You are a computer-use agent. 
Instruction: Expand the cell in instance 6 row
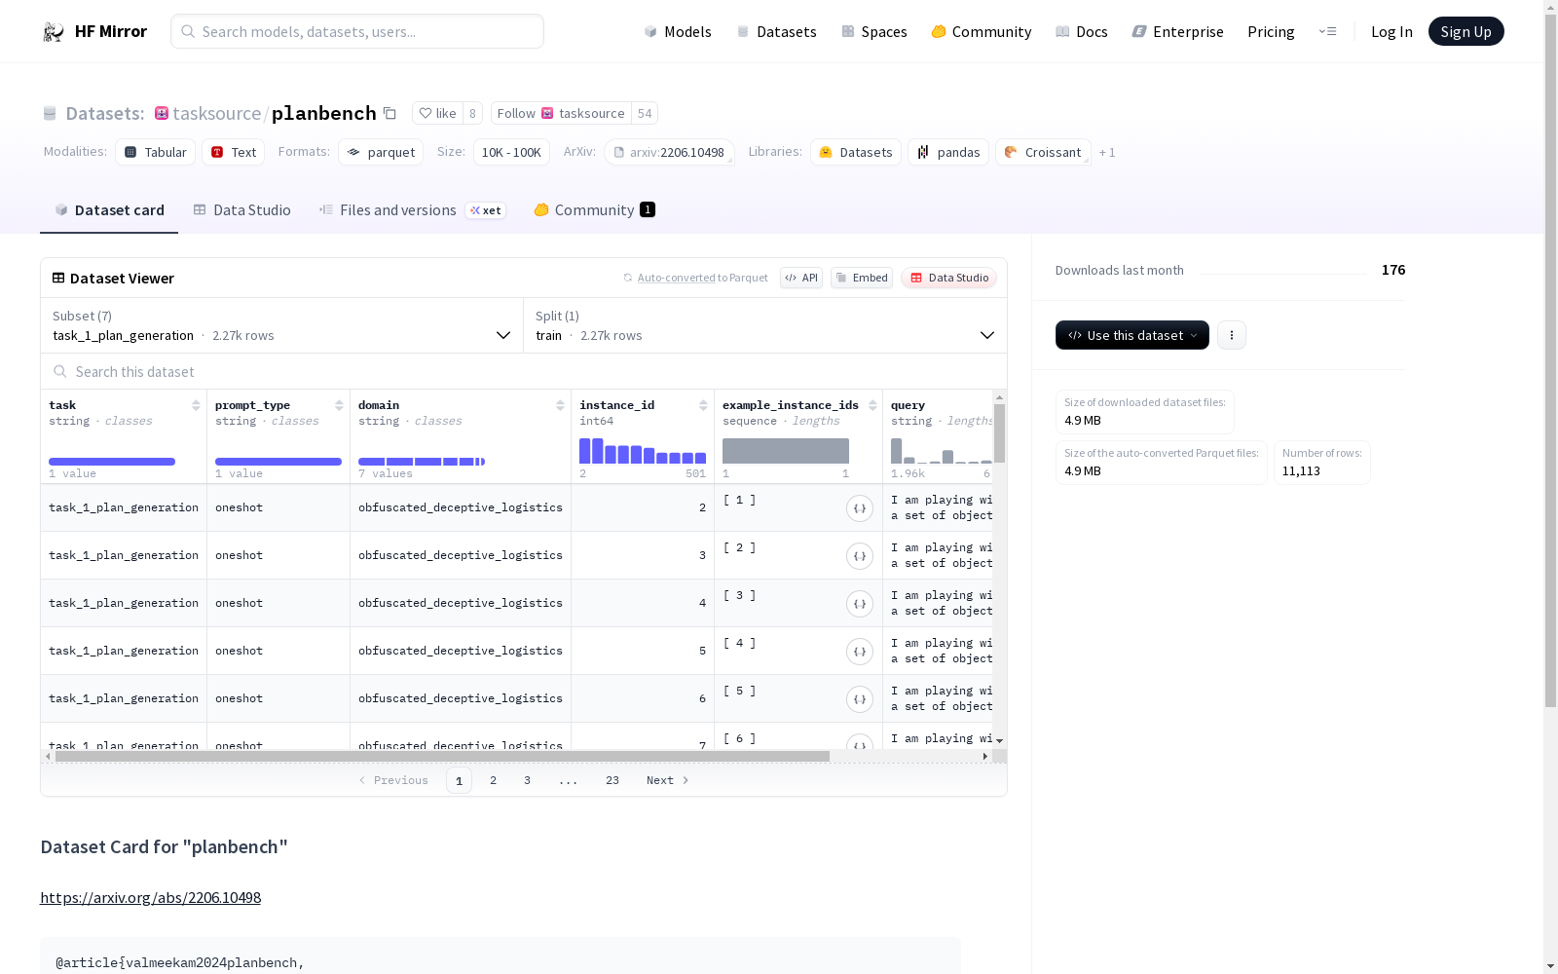click(859, 699)
